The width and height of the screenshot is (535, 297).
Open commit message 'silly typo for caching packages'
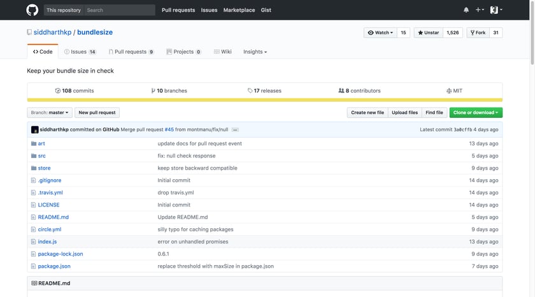196,229
